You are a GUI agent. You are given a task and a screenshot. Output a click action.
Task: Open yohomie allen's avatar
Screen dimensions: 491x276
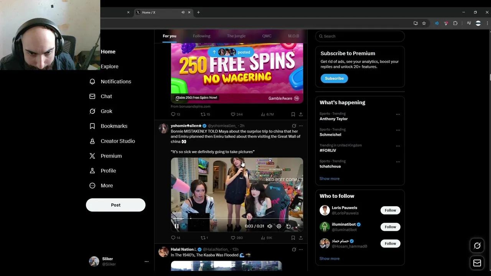[x=163, y=128]
